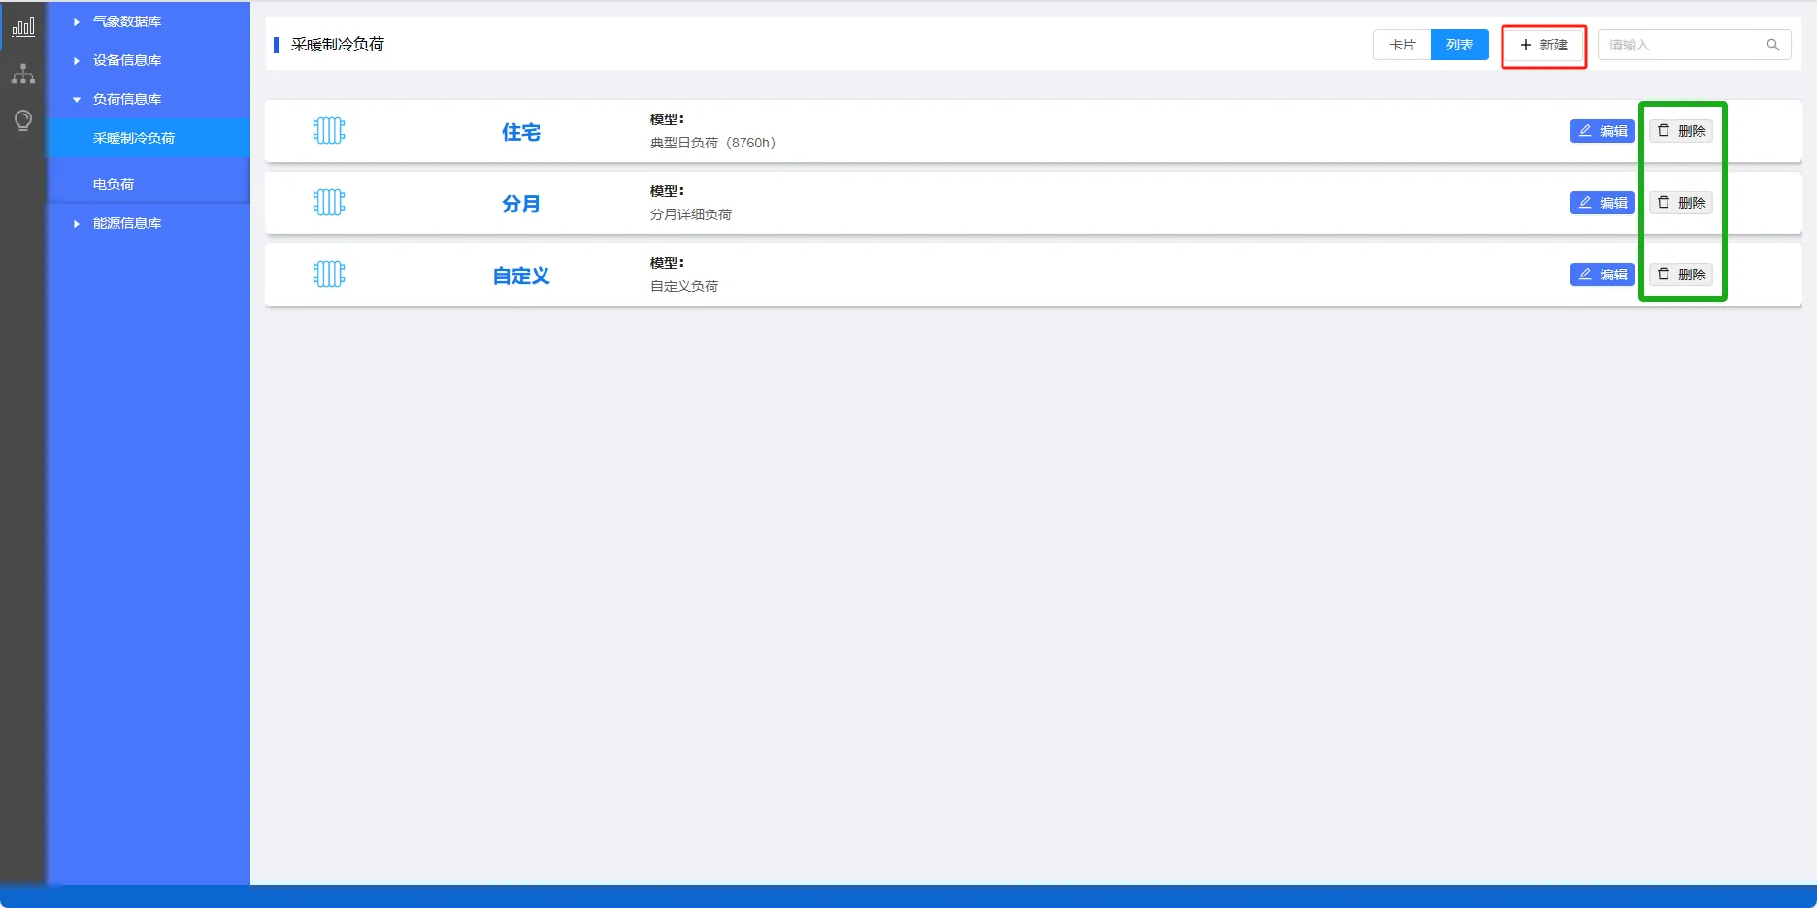Focus the 请输入 search field
The height and width of the screenshot is (908, 1817).
click(x=1694, y=45)
